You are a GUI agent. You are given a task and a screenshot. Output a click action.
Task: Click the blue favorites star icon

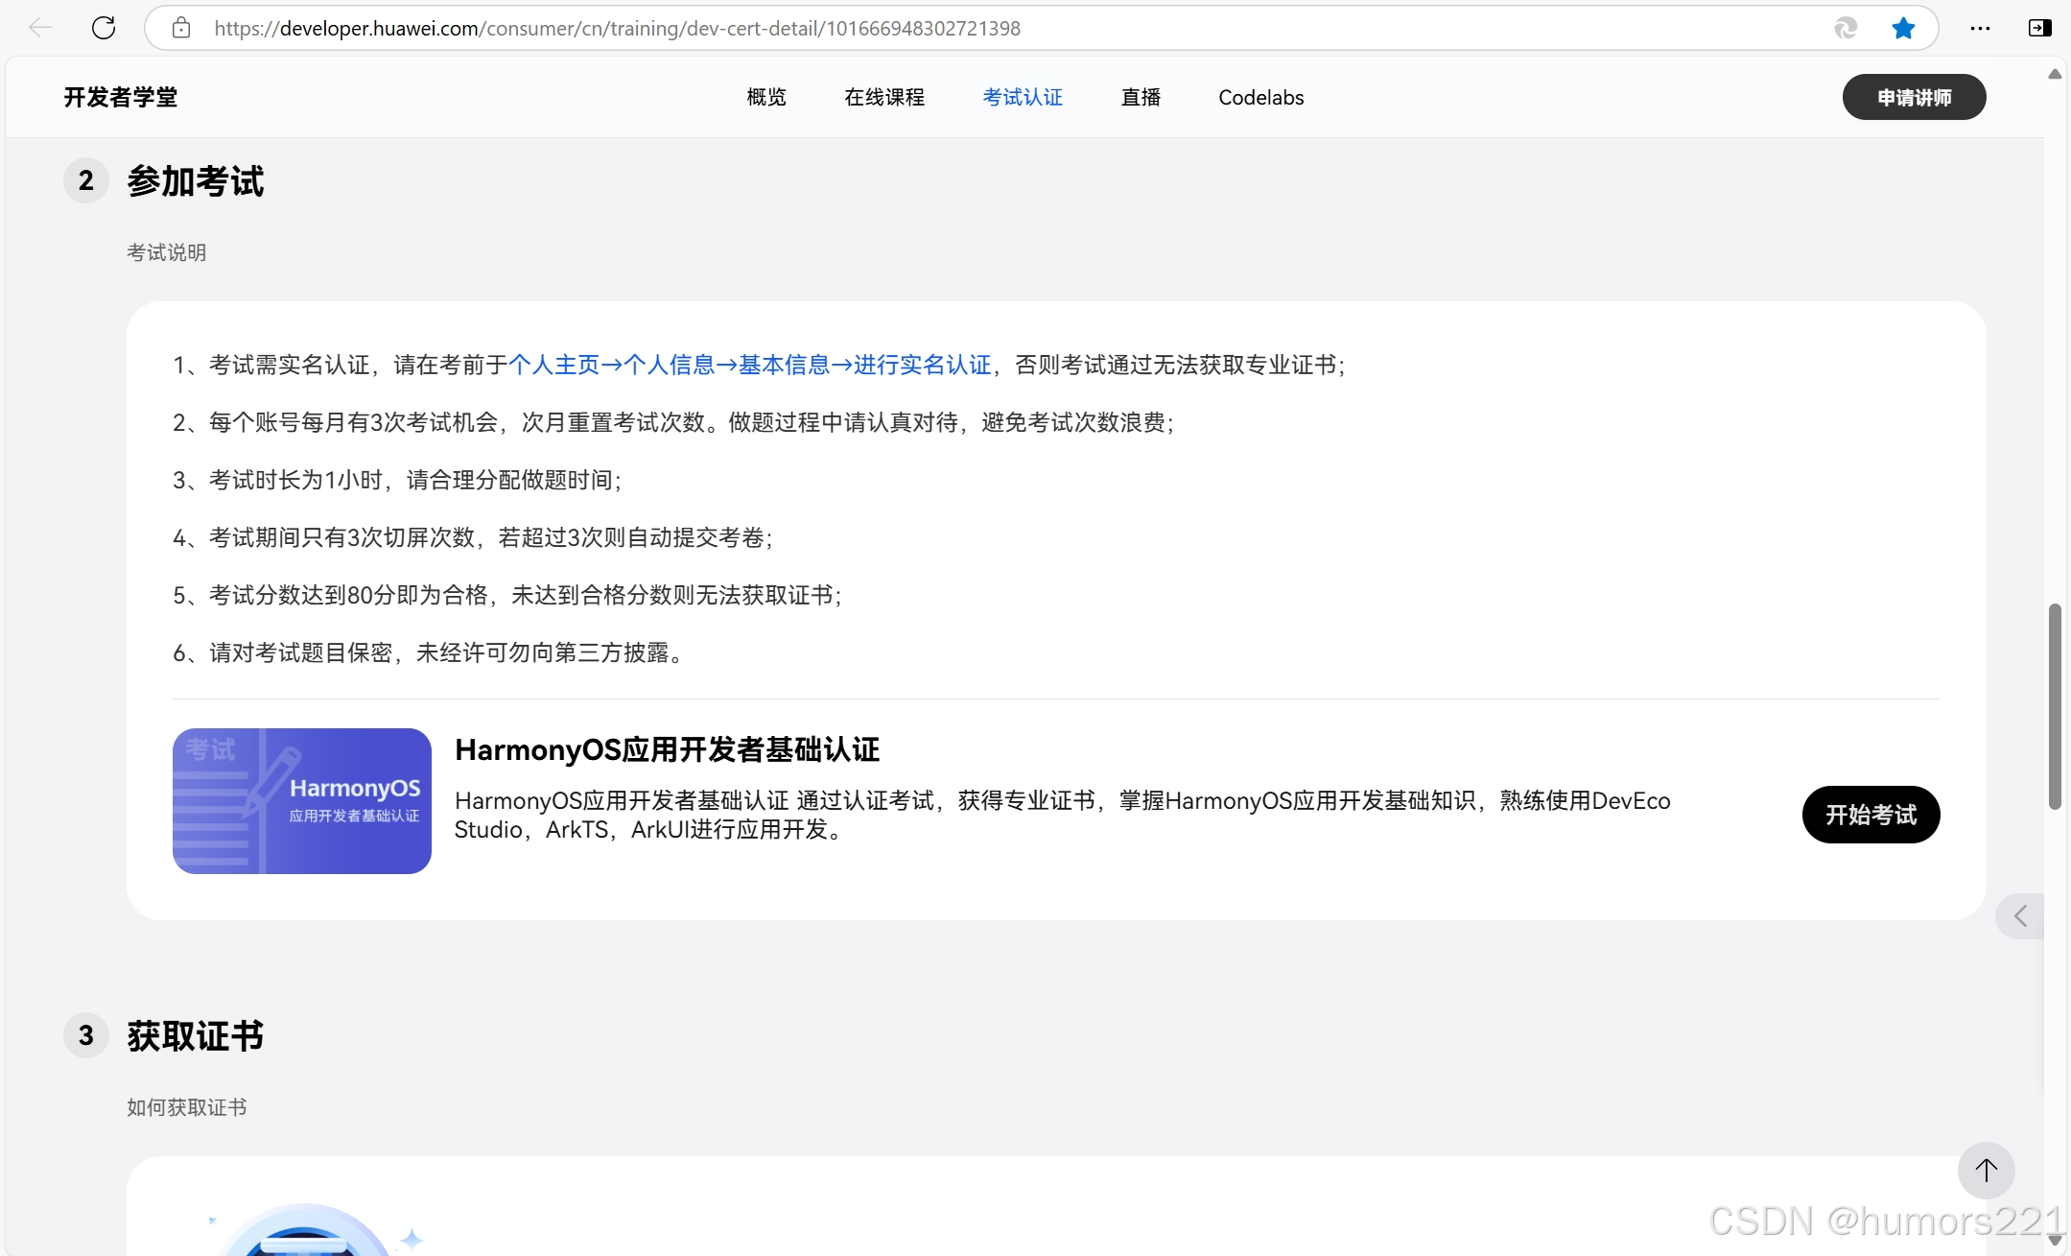(x=1903, y=28)
